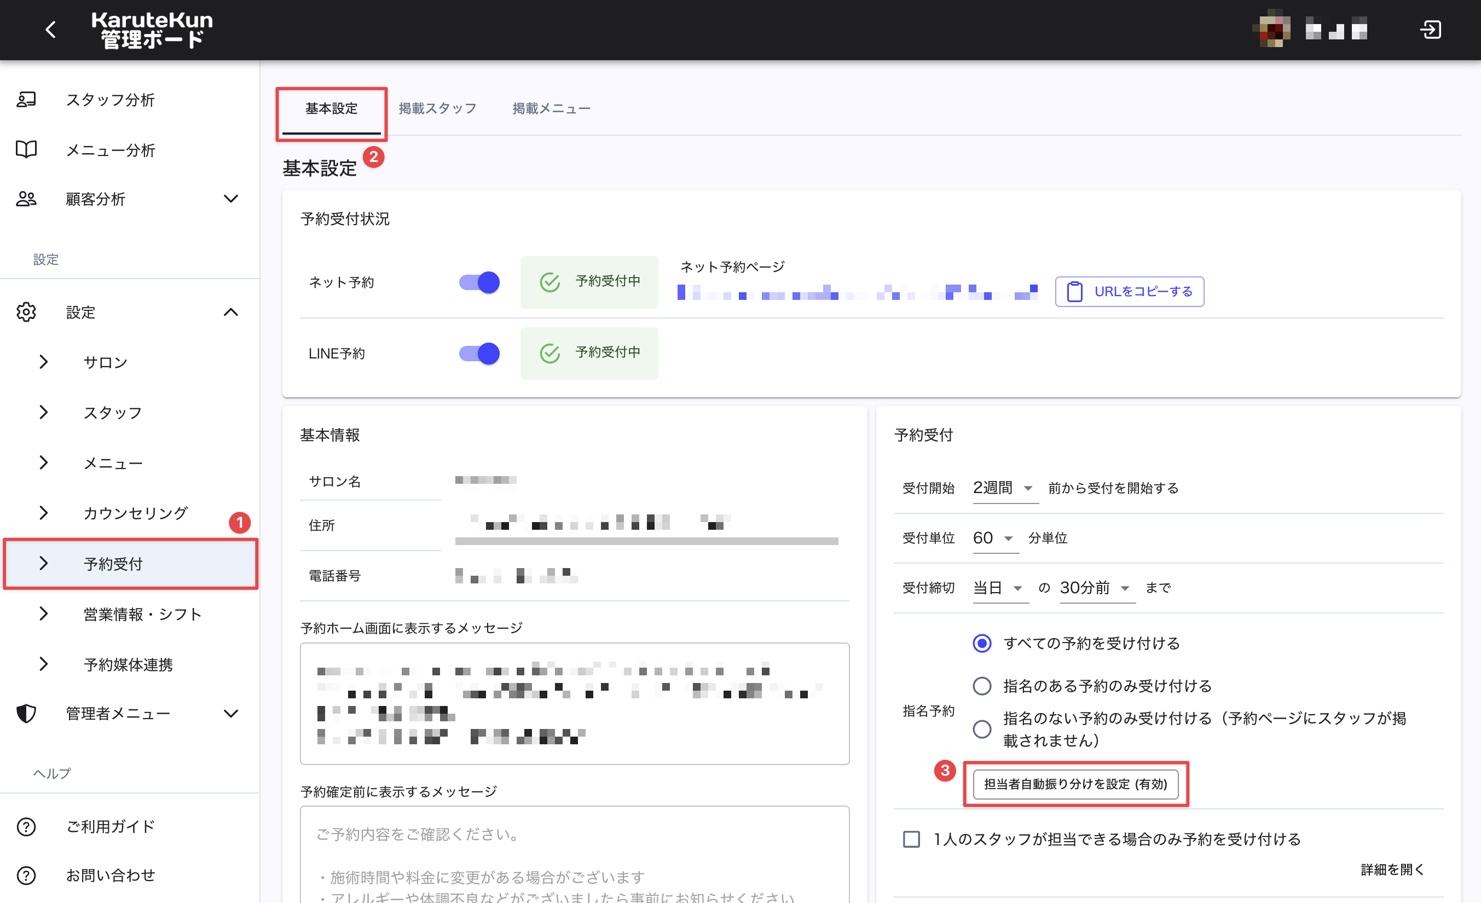Viewport: 1481px width, 903px height.
Task: Open the 受付開始 2週間 dropdown
Action: 1005,488
